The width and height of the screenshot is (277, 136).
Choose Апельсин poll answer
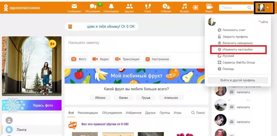(171, 98)
